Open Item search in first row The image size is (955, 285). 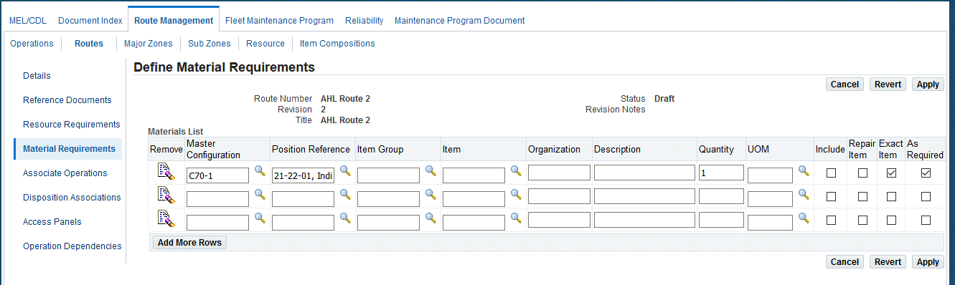516,171
